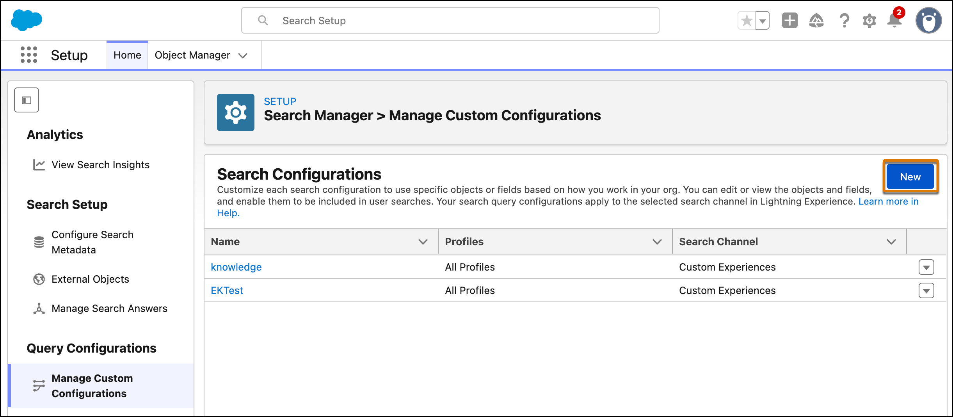
Task: Click the favorites star icon
Action: (x=747, y=21)
